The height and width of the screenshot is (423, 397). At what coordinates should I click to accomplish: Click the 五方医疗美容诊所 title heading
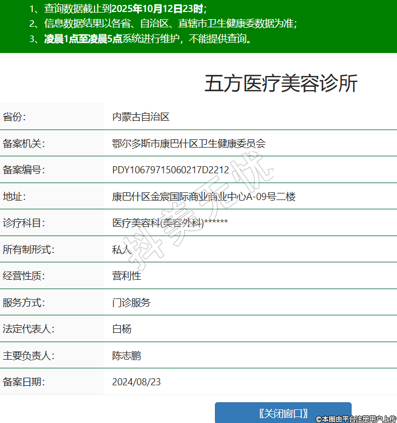click(281, 84)
